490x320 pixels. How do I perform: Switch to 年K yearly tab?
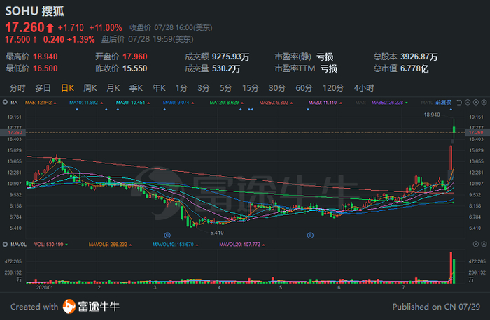coord(159,88)
